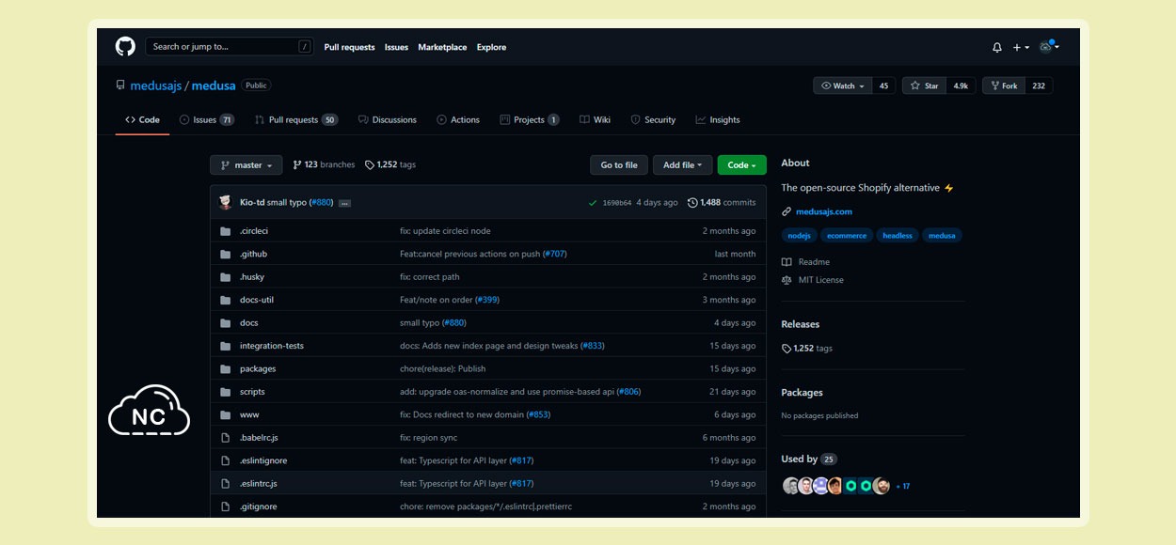Image resolution: width=1176 pixels, height=545 pixels.
Task: Click the last Used by avatar
Action: coord(882,486)
